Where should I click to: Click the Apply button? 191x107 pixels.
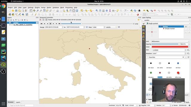pos(187,102)
